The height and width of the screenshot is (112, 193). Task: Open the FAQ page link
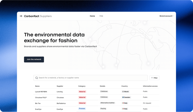pos(101,16)
